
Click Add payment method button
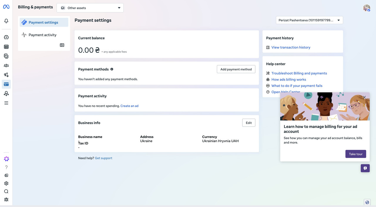coord(236,69)
